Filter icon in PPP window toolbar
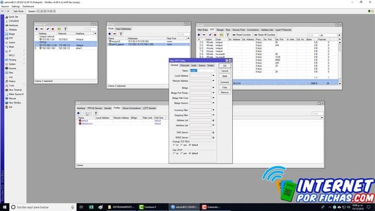The image size is (375, 211). (x=96, y=113)
